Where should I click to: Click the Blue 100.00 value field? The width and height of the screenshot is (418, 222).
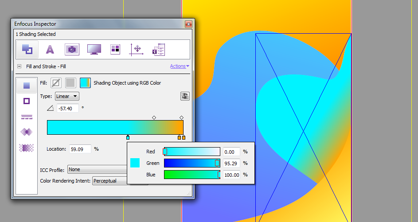(x=231, y=175)
